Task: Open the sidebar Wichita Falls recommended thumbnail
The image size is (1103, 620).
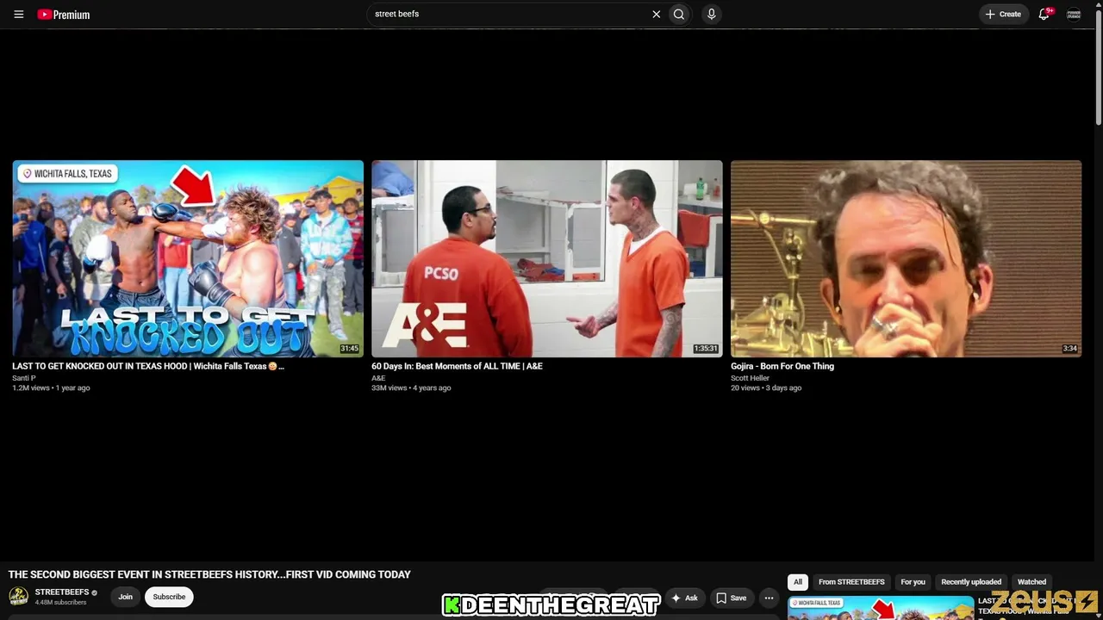Action: [x=881, y=608]
